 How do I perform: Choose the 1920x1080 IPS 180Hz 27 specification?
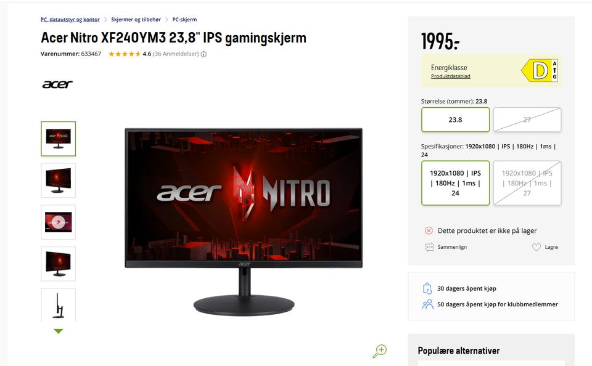[x=527, y=183]
